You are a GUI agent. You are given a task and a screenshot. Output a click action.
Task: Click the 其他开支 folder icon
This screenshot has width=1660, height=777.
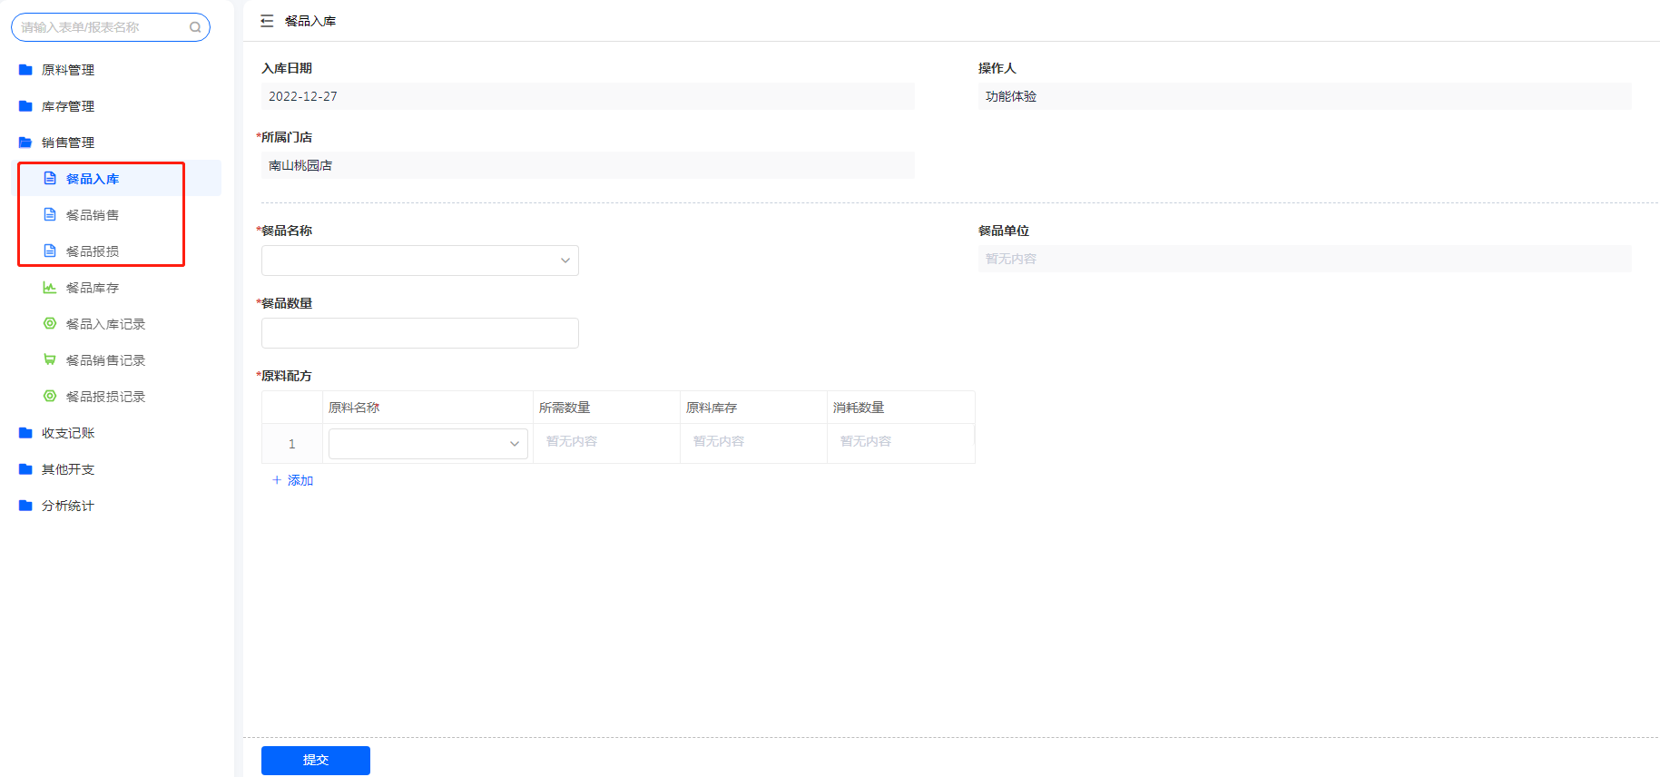point(25,469)
